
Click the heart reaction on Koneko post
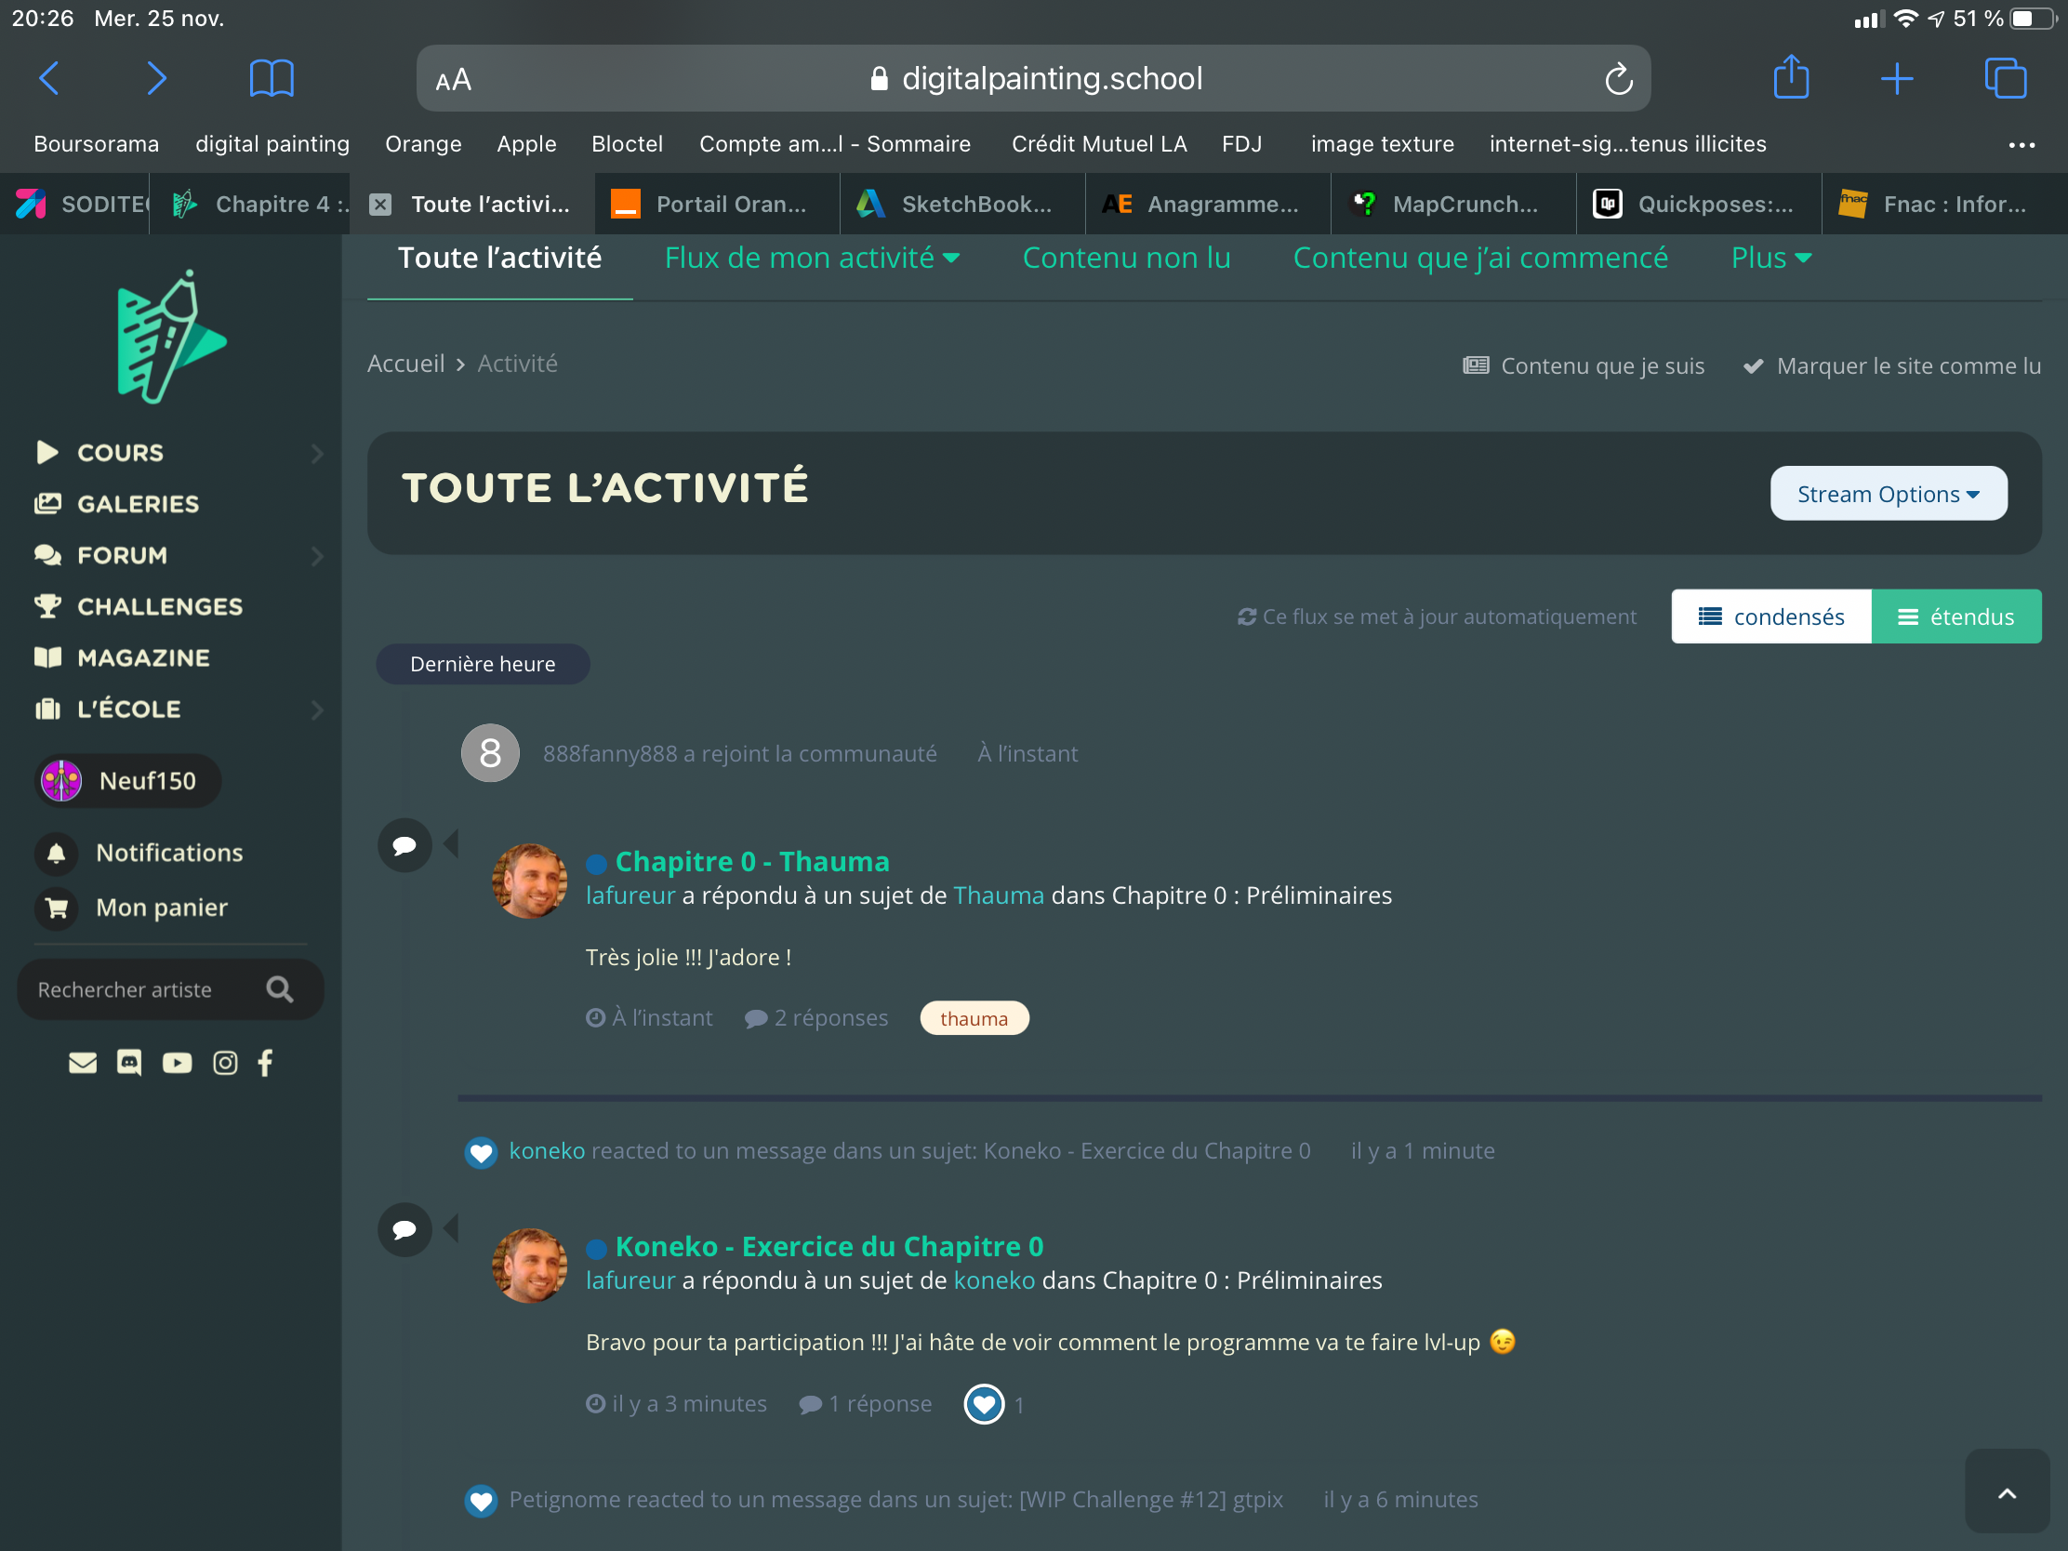point(984,1404)
